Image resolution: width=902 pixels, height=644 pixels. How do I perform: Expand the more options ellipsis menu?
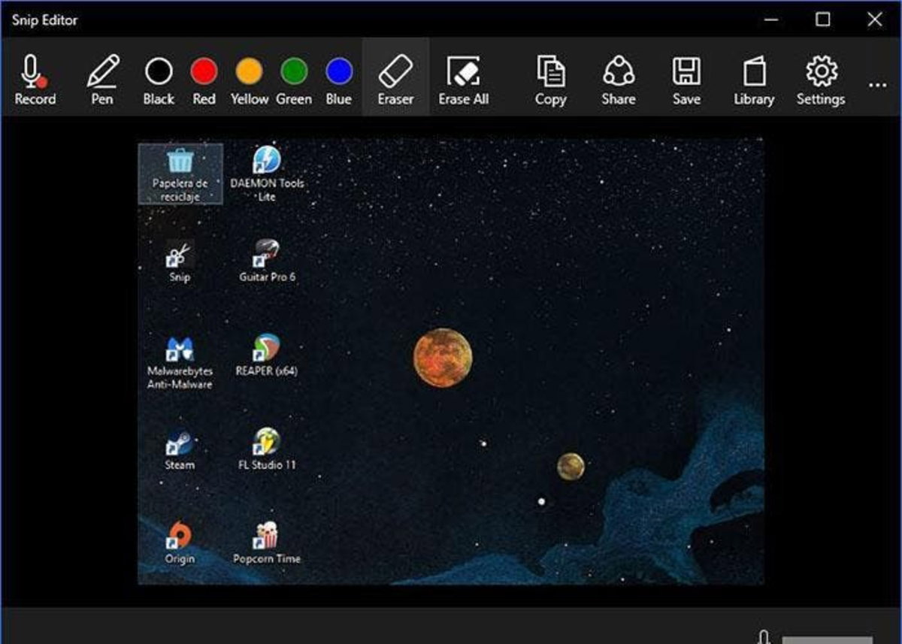[x=877, y=86]
